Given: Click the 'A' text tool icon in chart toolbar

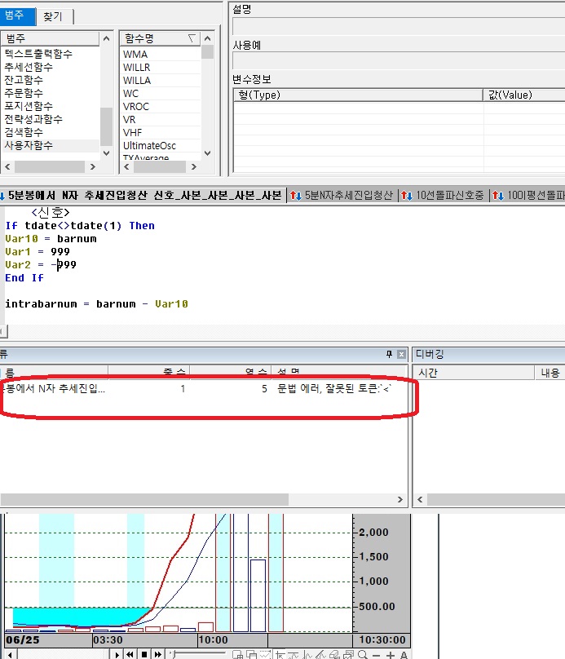Looking at the screenshot, I should point(403,654).
